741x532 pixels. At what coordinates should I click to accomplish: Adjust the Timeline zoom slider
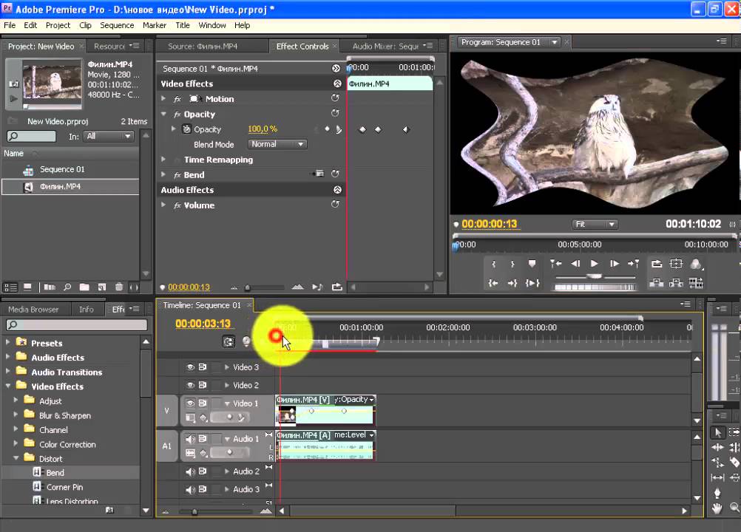coord(194,512)
